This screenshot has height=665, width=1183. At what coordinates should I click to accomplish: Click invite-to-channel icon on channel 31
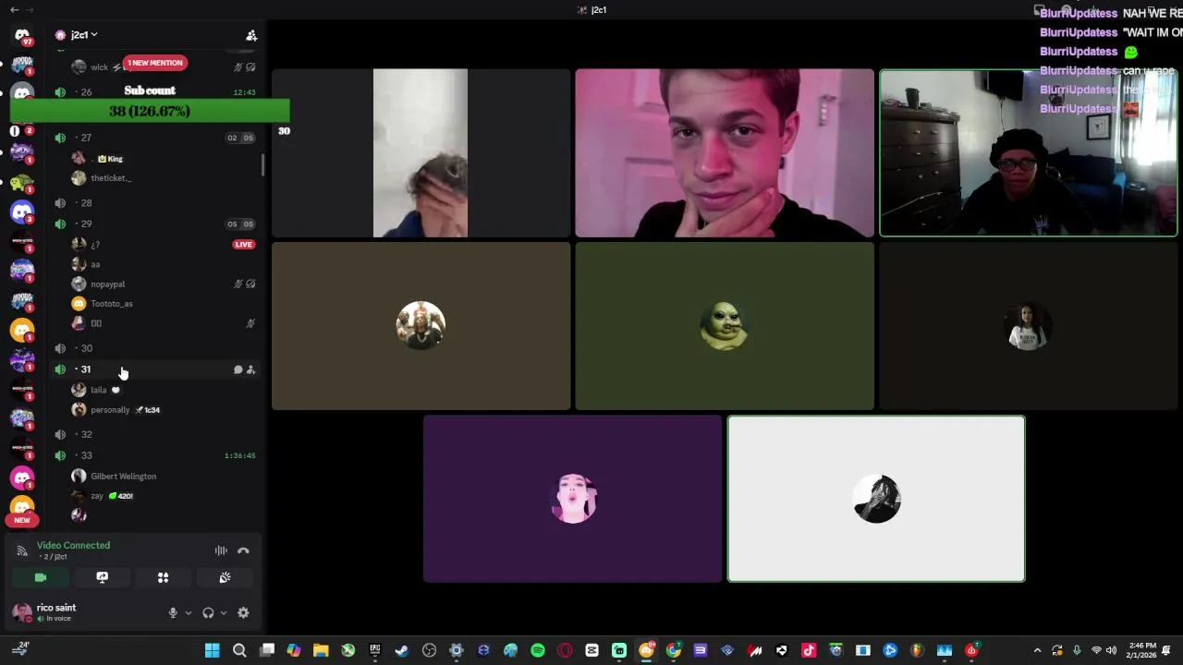(x=250, y=369)
